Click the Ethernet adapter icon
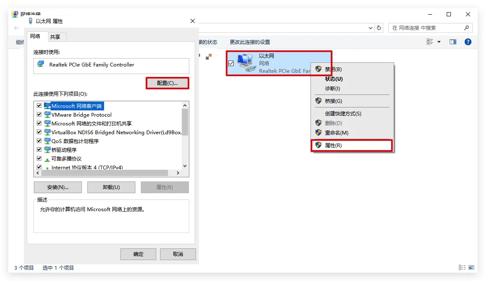This screenshot has width=486, height=281. click(x=246, y=63)
